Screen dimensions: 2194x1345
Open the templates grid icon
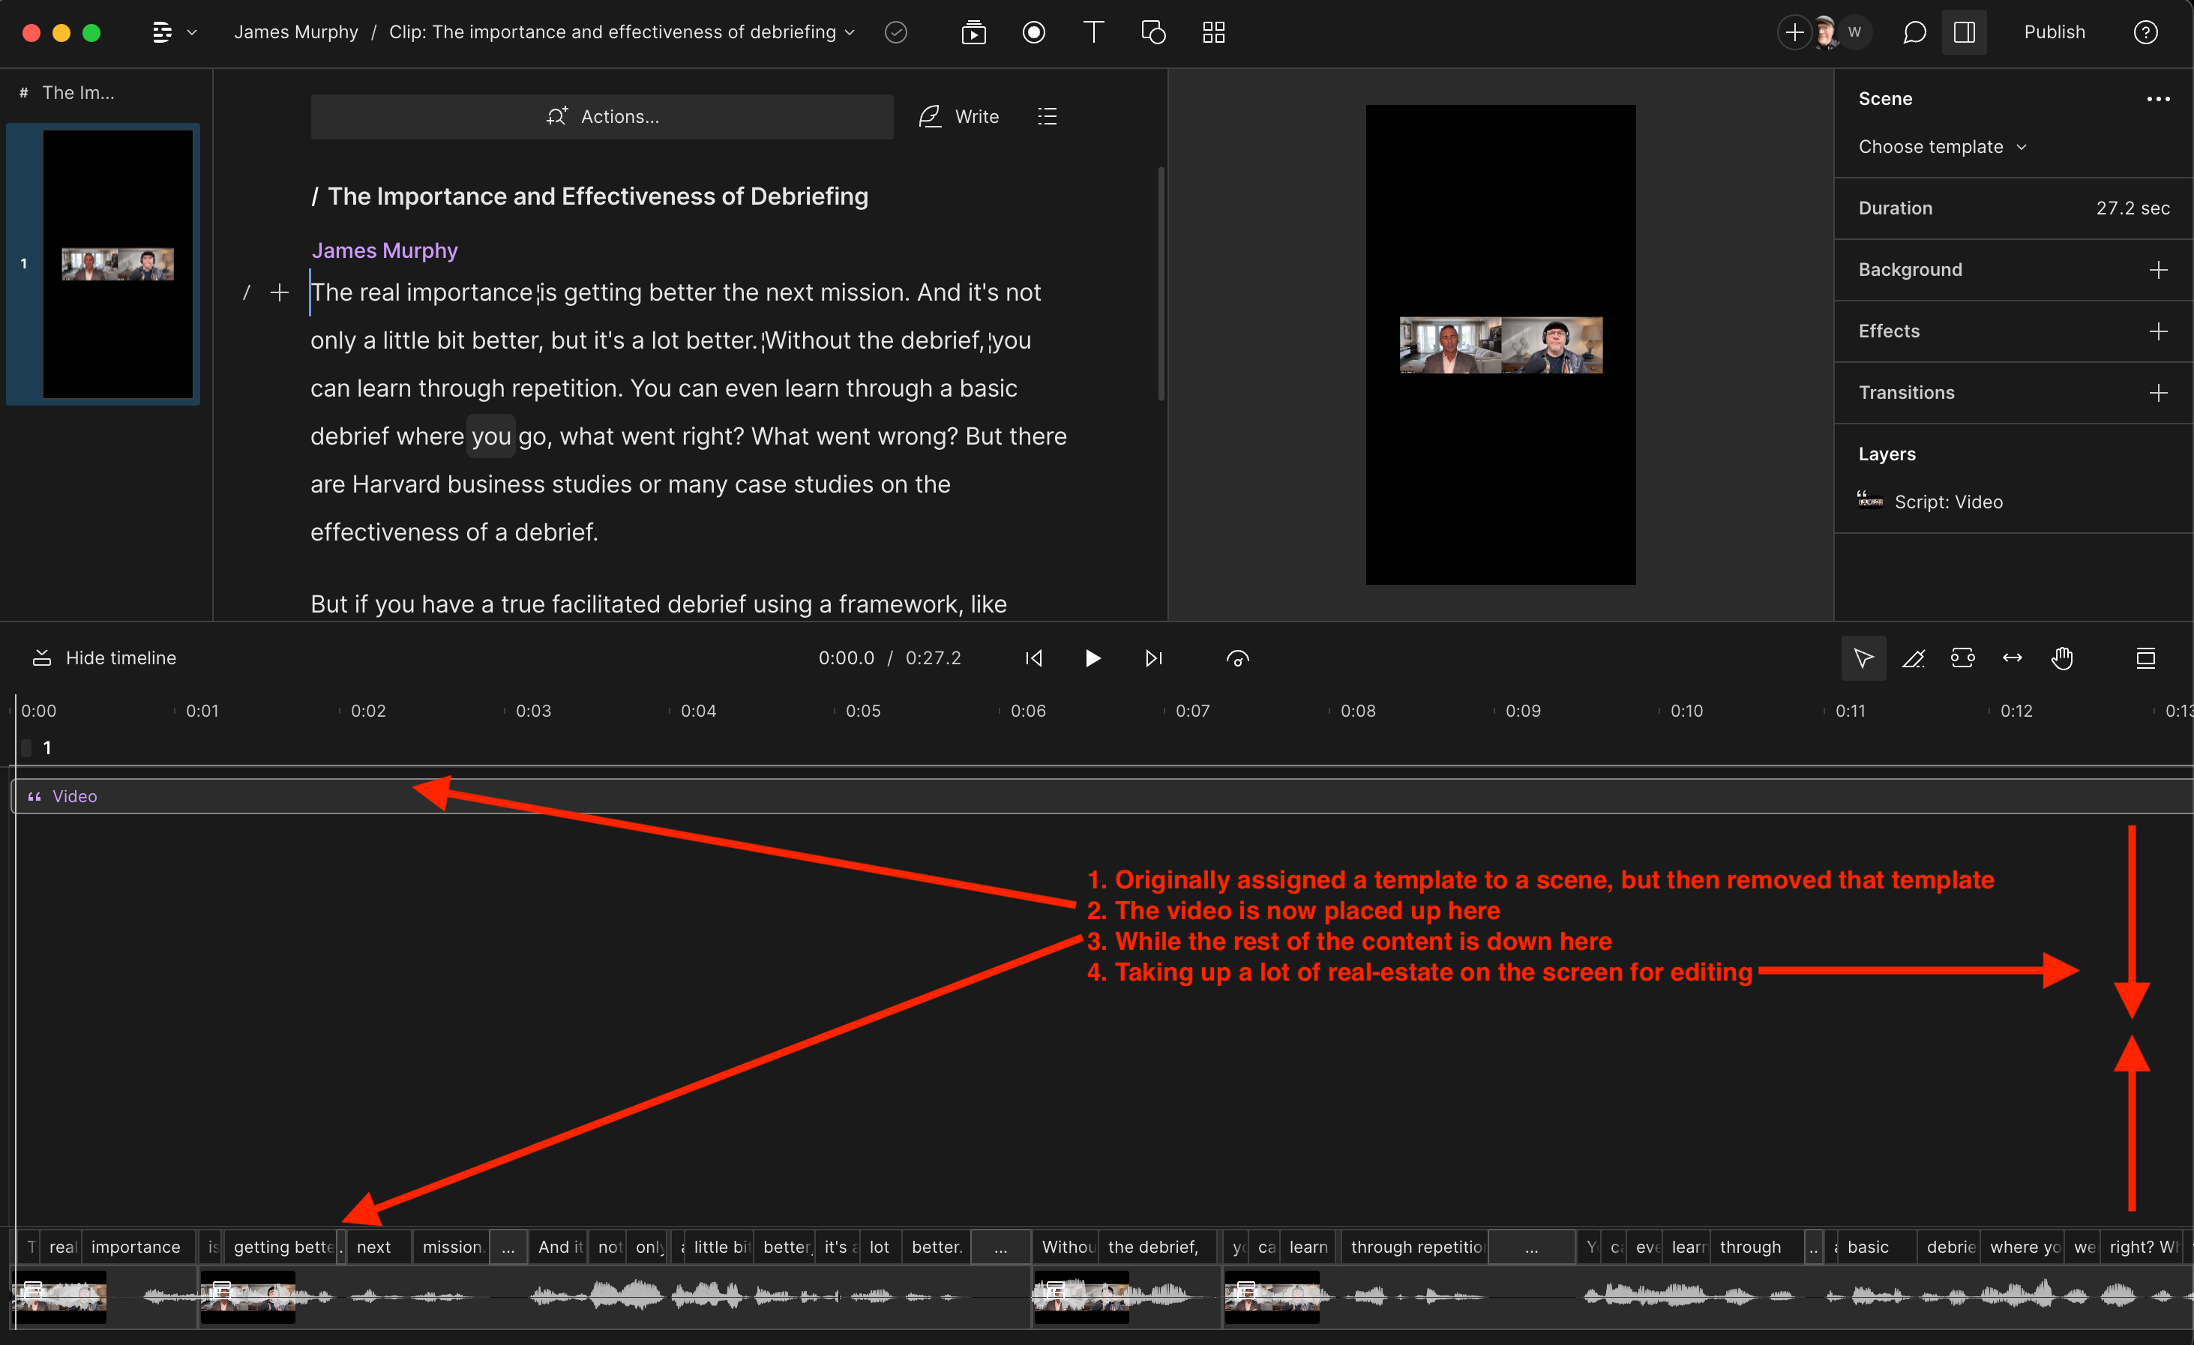[1212, 33]
